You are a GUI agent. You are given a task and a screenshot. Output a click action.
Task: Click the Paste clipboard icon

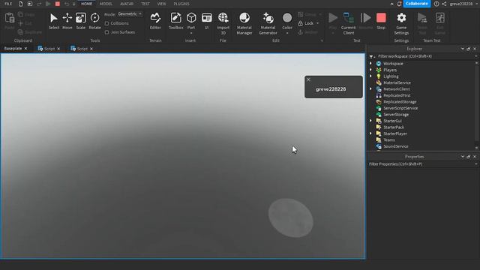click(x=10, y=18)
